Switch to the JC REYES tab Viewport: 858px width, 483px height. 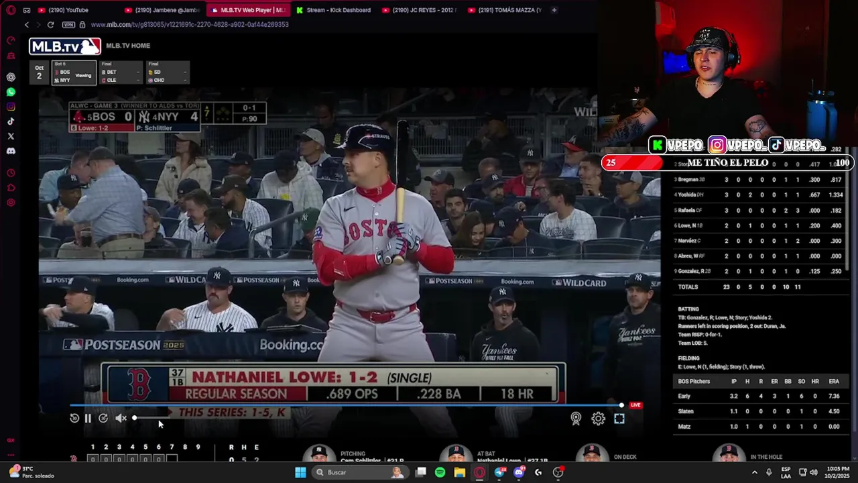(x=419, y=10)
